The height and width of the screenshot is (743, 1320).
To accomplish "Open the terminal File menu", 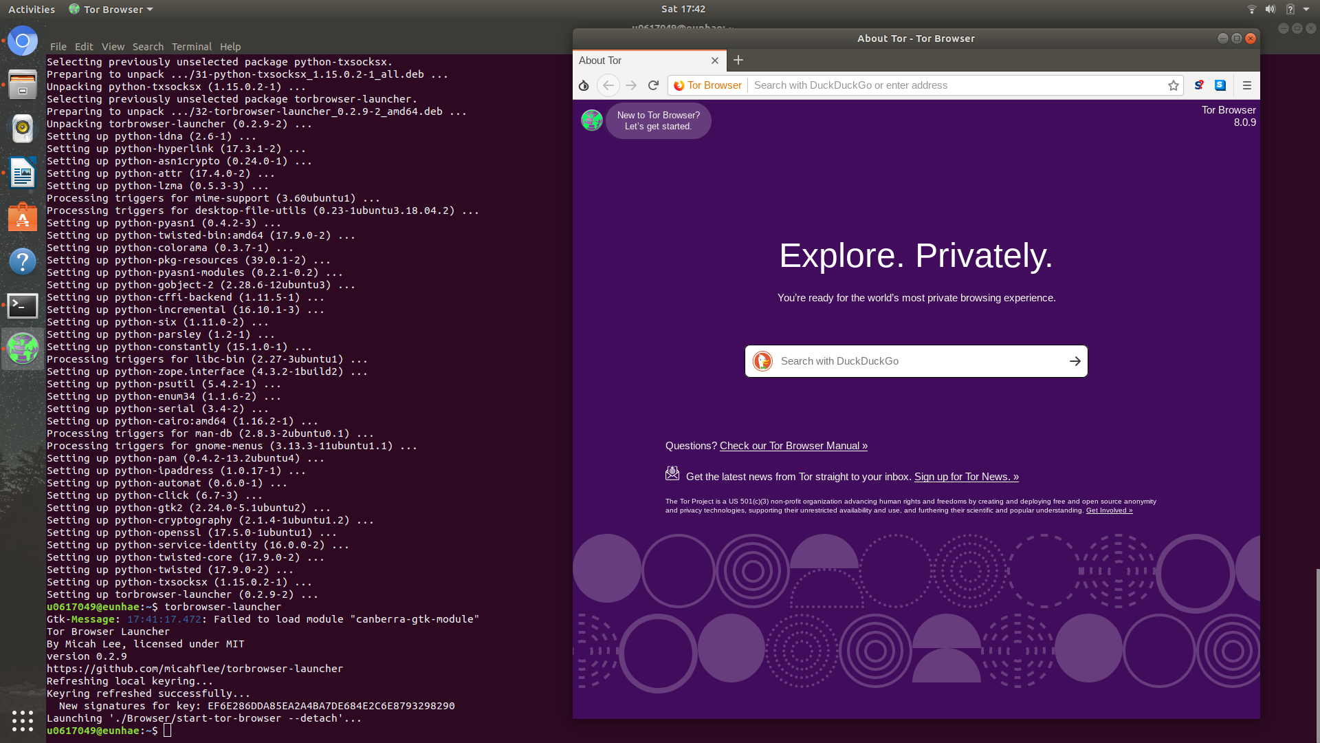I will [x=58, y=47].
